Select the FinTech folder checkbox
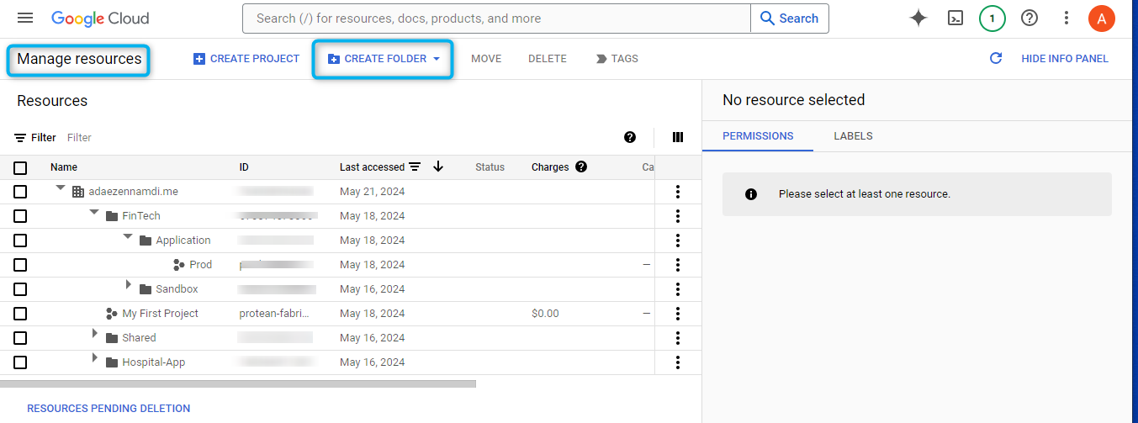This screenshot has height=423, width=1138. click(20, 216)
